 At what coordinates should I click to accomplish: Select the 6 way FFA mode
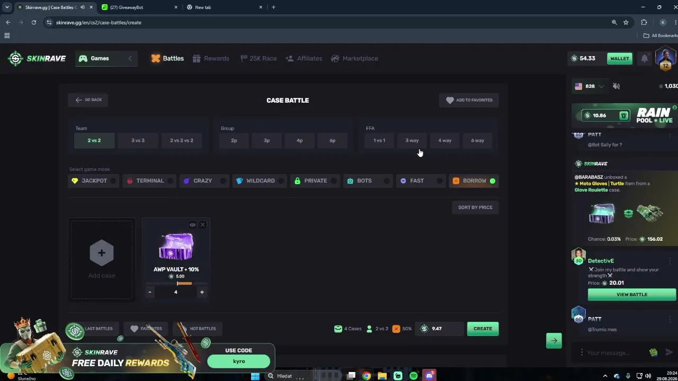(x=478, y=140)
